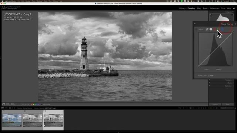Select filmstrip thumbnail 2 black and white

pos(33,120)
